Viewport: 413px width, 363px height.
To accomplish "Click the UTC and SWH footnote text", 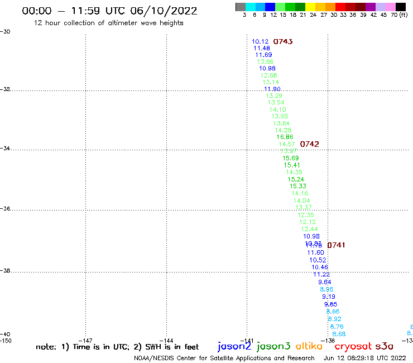I will (x=117, y=347).
